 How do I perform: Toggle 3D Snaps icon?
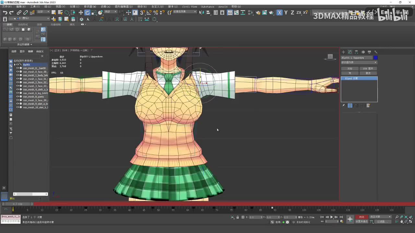point(142,13)
